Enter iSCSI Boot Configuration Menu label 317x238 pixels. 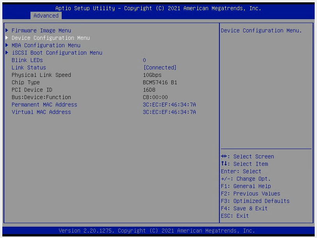(57, 53)
